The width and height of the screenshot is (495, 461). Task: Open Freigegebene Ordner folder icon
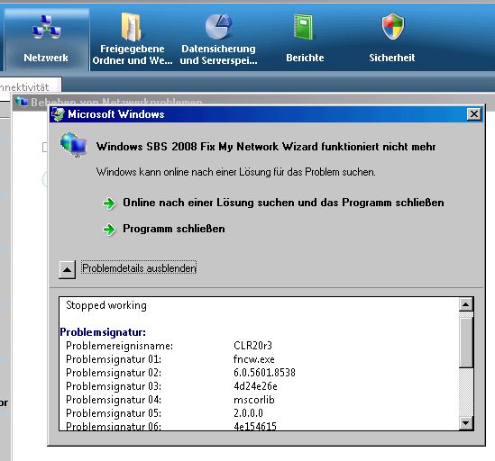click(131, 27)
